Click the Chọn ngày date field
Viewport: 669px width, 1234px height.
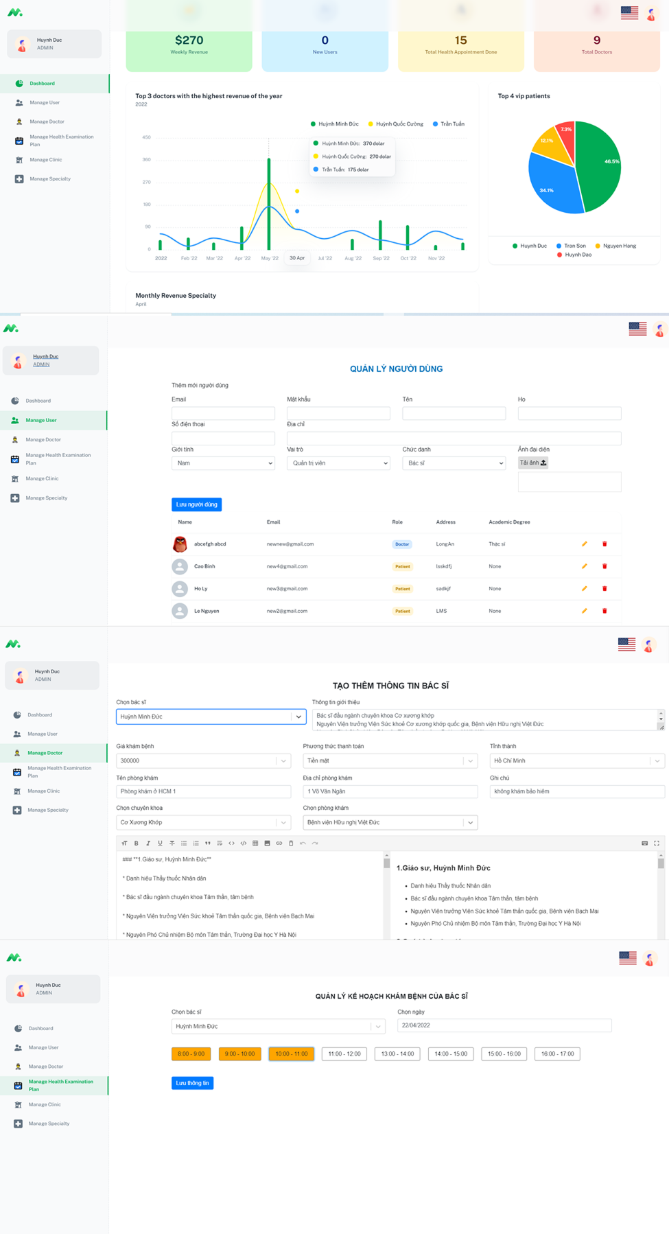pos(504,1025)
